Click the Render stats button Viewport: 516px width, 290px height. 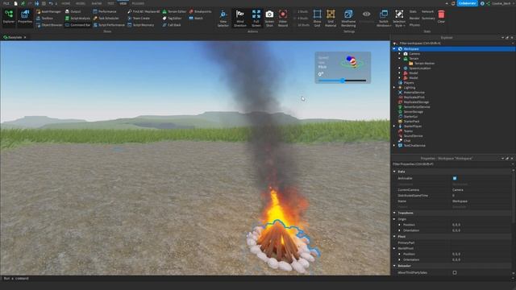(414, 19)
